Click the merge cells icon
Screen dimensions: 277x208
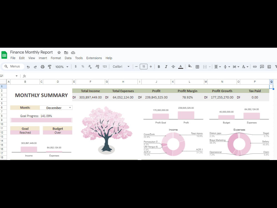coord(205,67)
